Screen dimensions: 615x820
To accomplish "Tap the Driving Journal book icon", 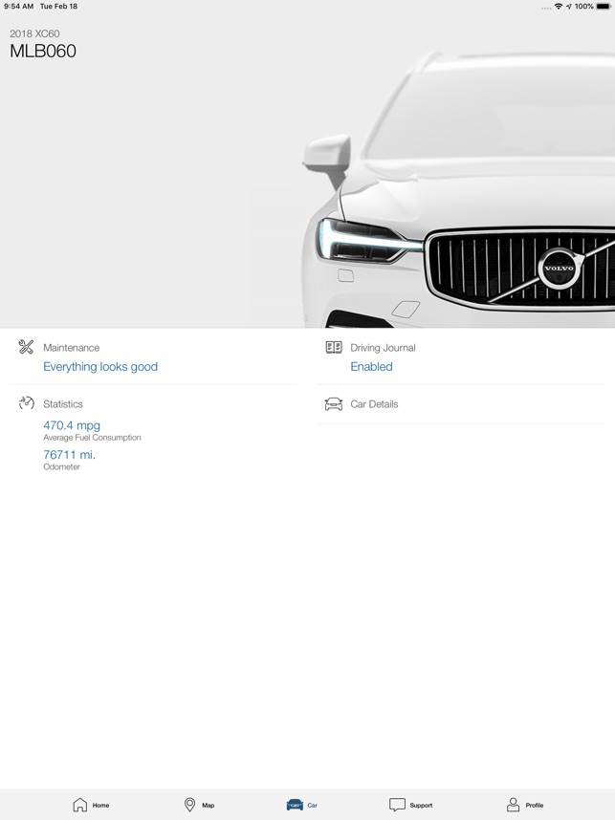I will pyautogui.click(x=334, y=347).
